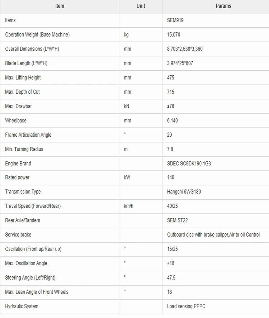Click the kN unit for Max. Drawbar
269x318 pixels.
click(127, 106)
